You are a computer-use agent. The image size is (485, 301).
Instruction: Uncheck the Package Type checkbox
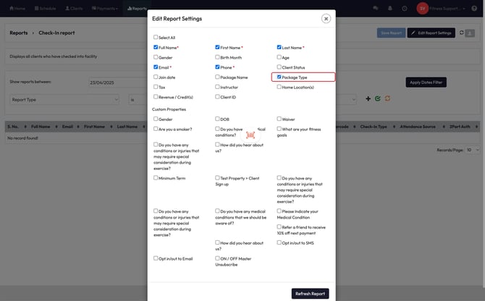[x=279, y=77]
